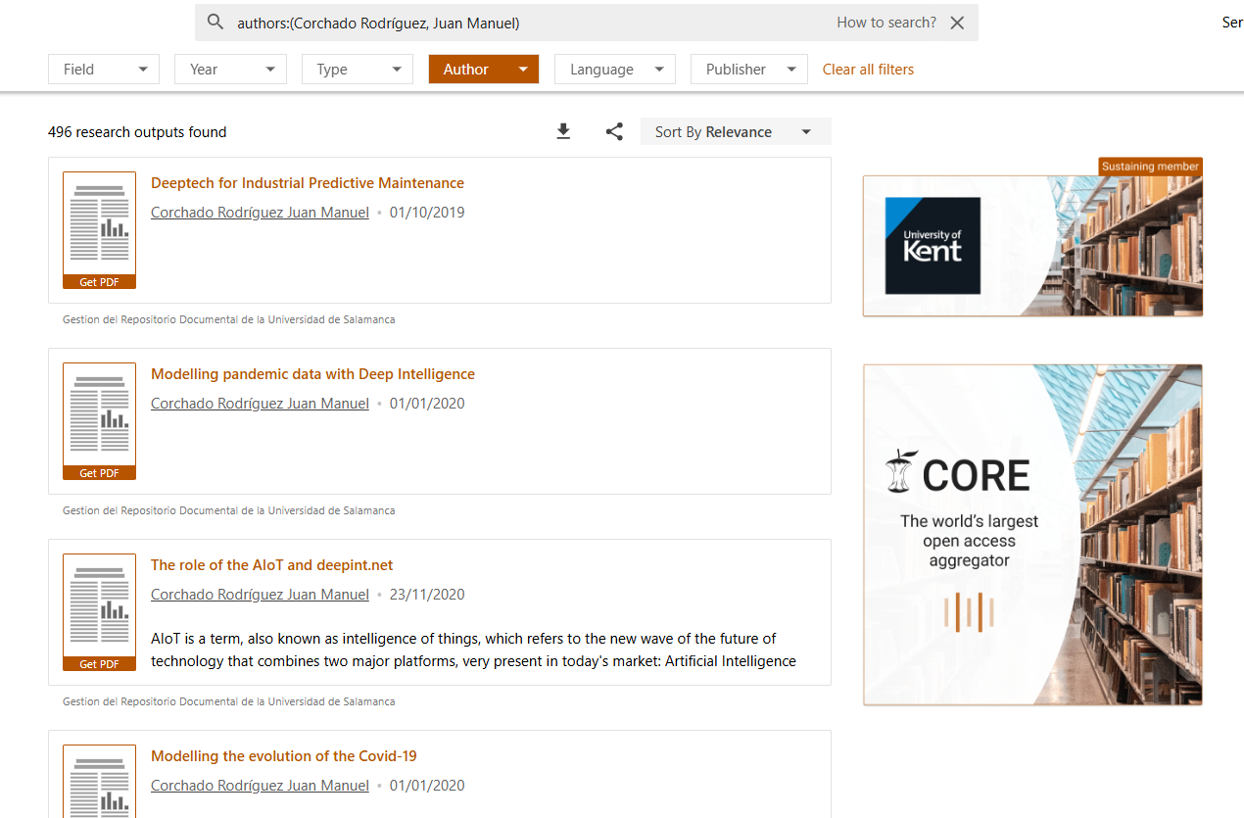Click author link under AIoT and deepint.net paper

coord(260,595)
